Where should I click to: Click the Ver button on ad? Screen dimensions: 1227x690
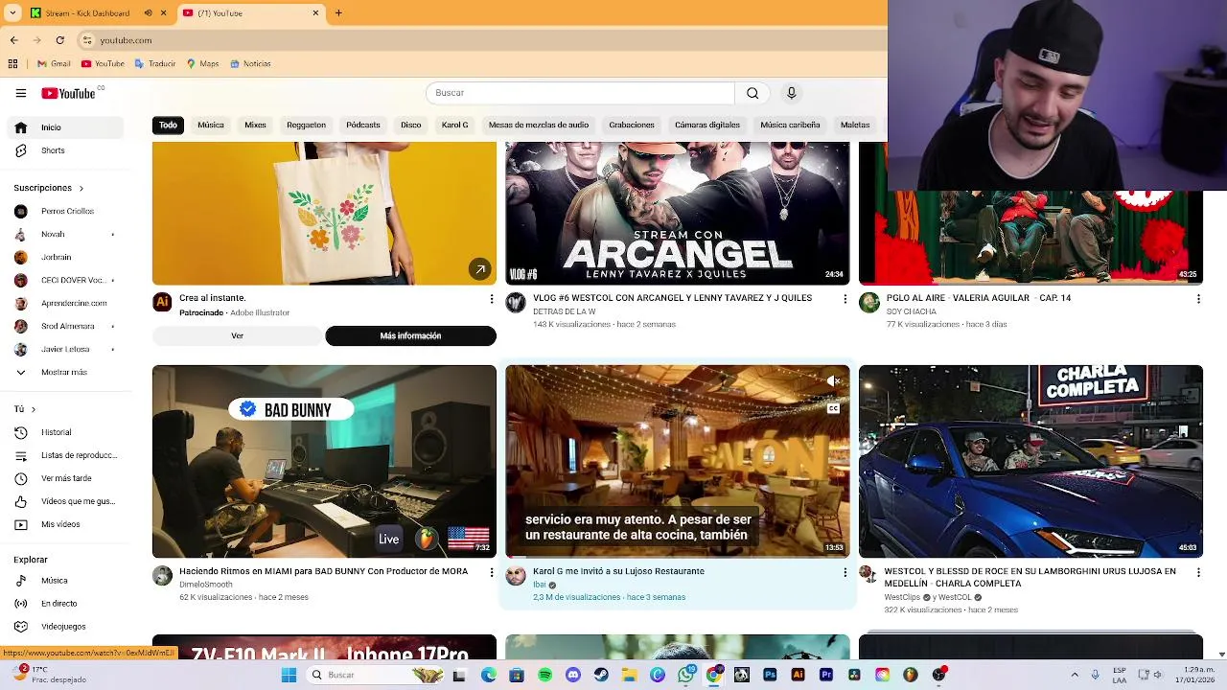pyautogui.click(x=237, y=336)
